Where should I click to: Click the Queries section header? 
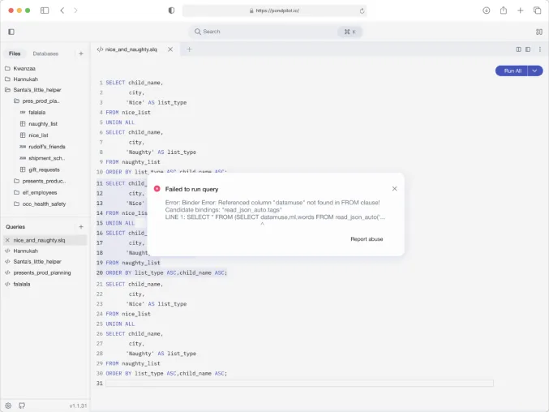[15, 227]
